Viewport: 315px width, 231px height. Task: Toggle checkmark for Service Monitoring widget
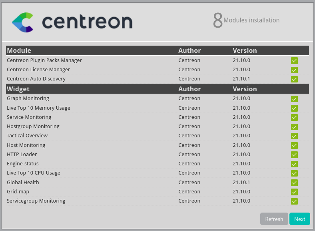click(x=294, y=118)
